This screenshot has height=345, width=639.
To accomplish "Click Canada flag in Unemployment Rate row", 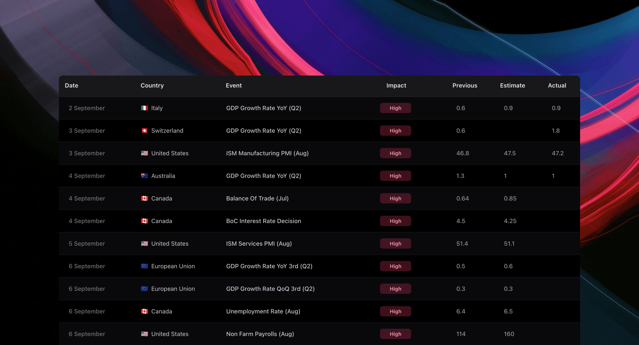I will click(144, 311).
